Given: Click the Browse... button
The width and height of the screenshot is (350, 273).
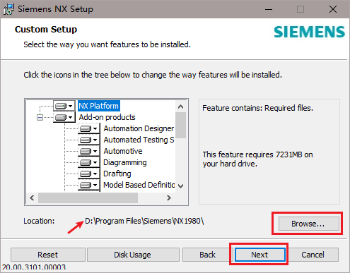Looking at the screenshot, I should 309,224.
